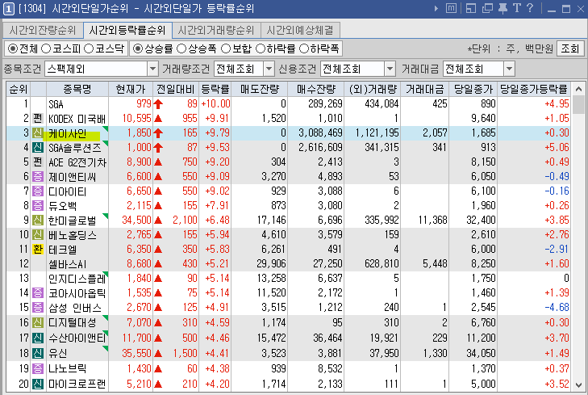Click the 신 badge beside 수산아이앤티
The image size is (588, 395).
[37, 338]
